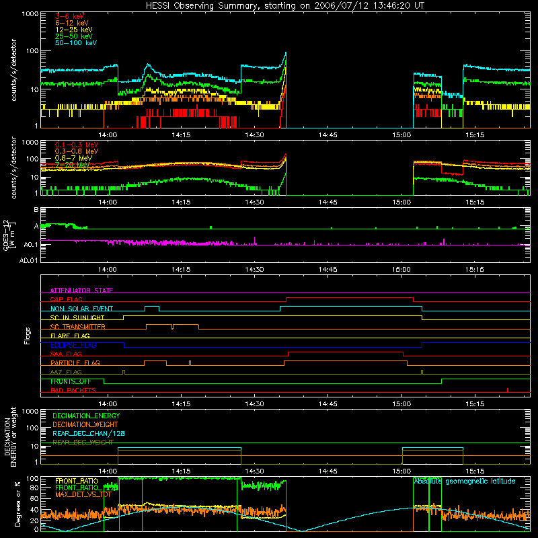The image size is (538, 538).
Task: Click '14:15' under the Flags panel
Action: 181,404
